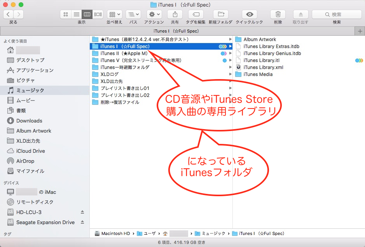Select the iTunes I (☆Full Spec) tab
The width and height of the screenshot is (365, 247).
(x=176, y=31)
